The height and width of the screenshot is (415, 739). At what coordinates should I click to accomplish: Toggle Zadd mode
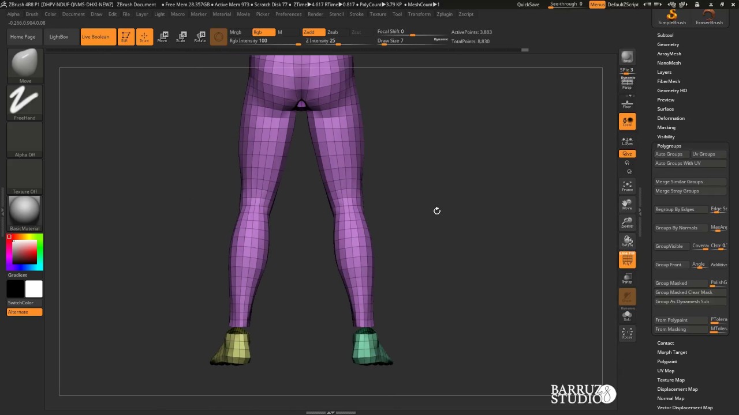pos(313,32)
